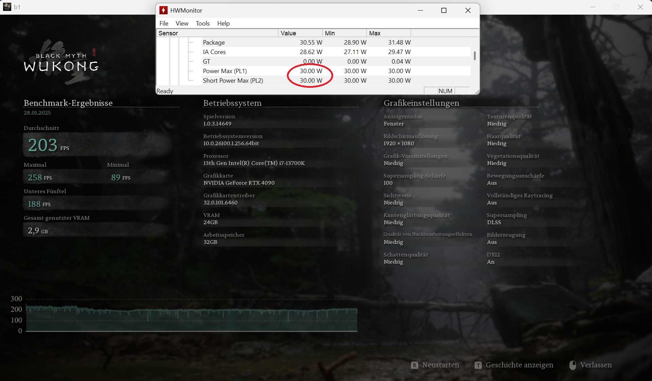Screen dimensions: 652x381
Task: Close the HWMonitor window
Action: click(468, 11)
